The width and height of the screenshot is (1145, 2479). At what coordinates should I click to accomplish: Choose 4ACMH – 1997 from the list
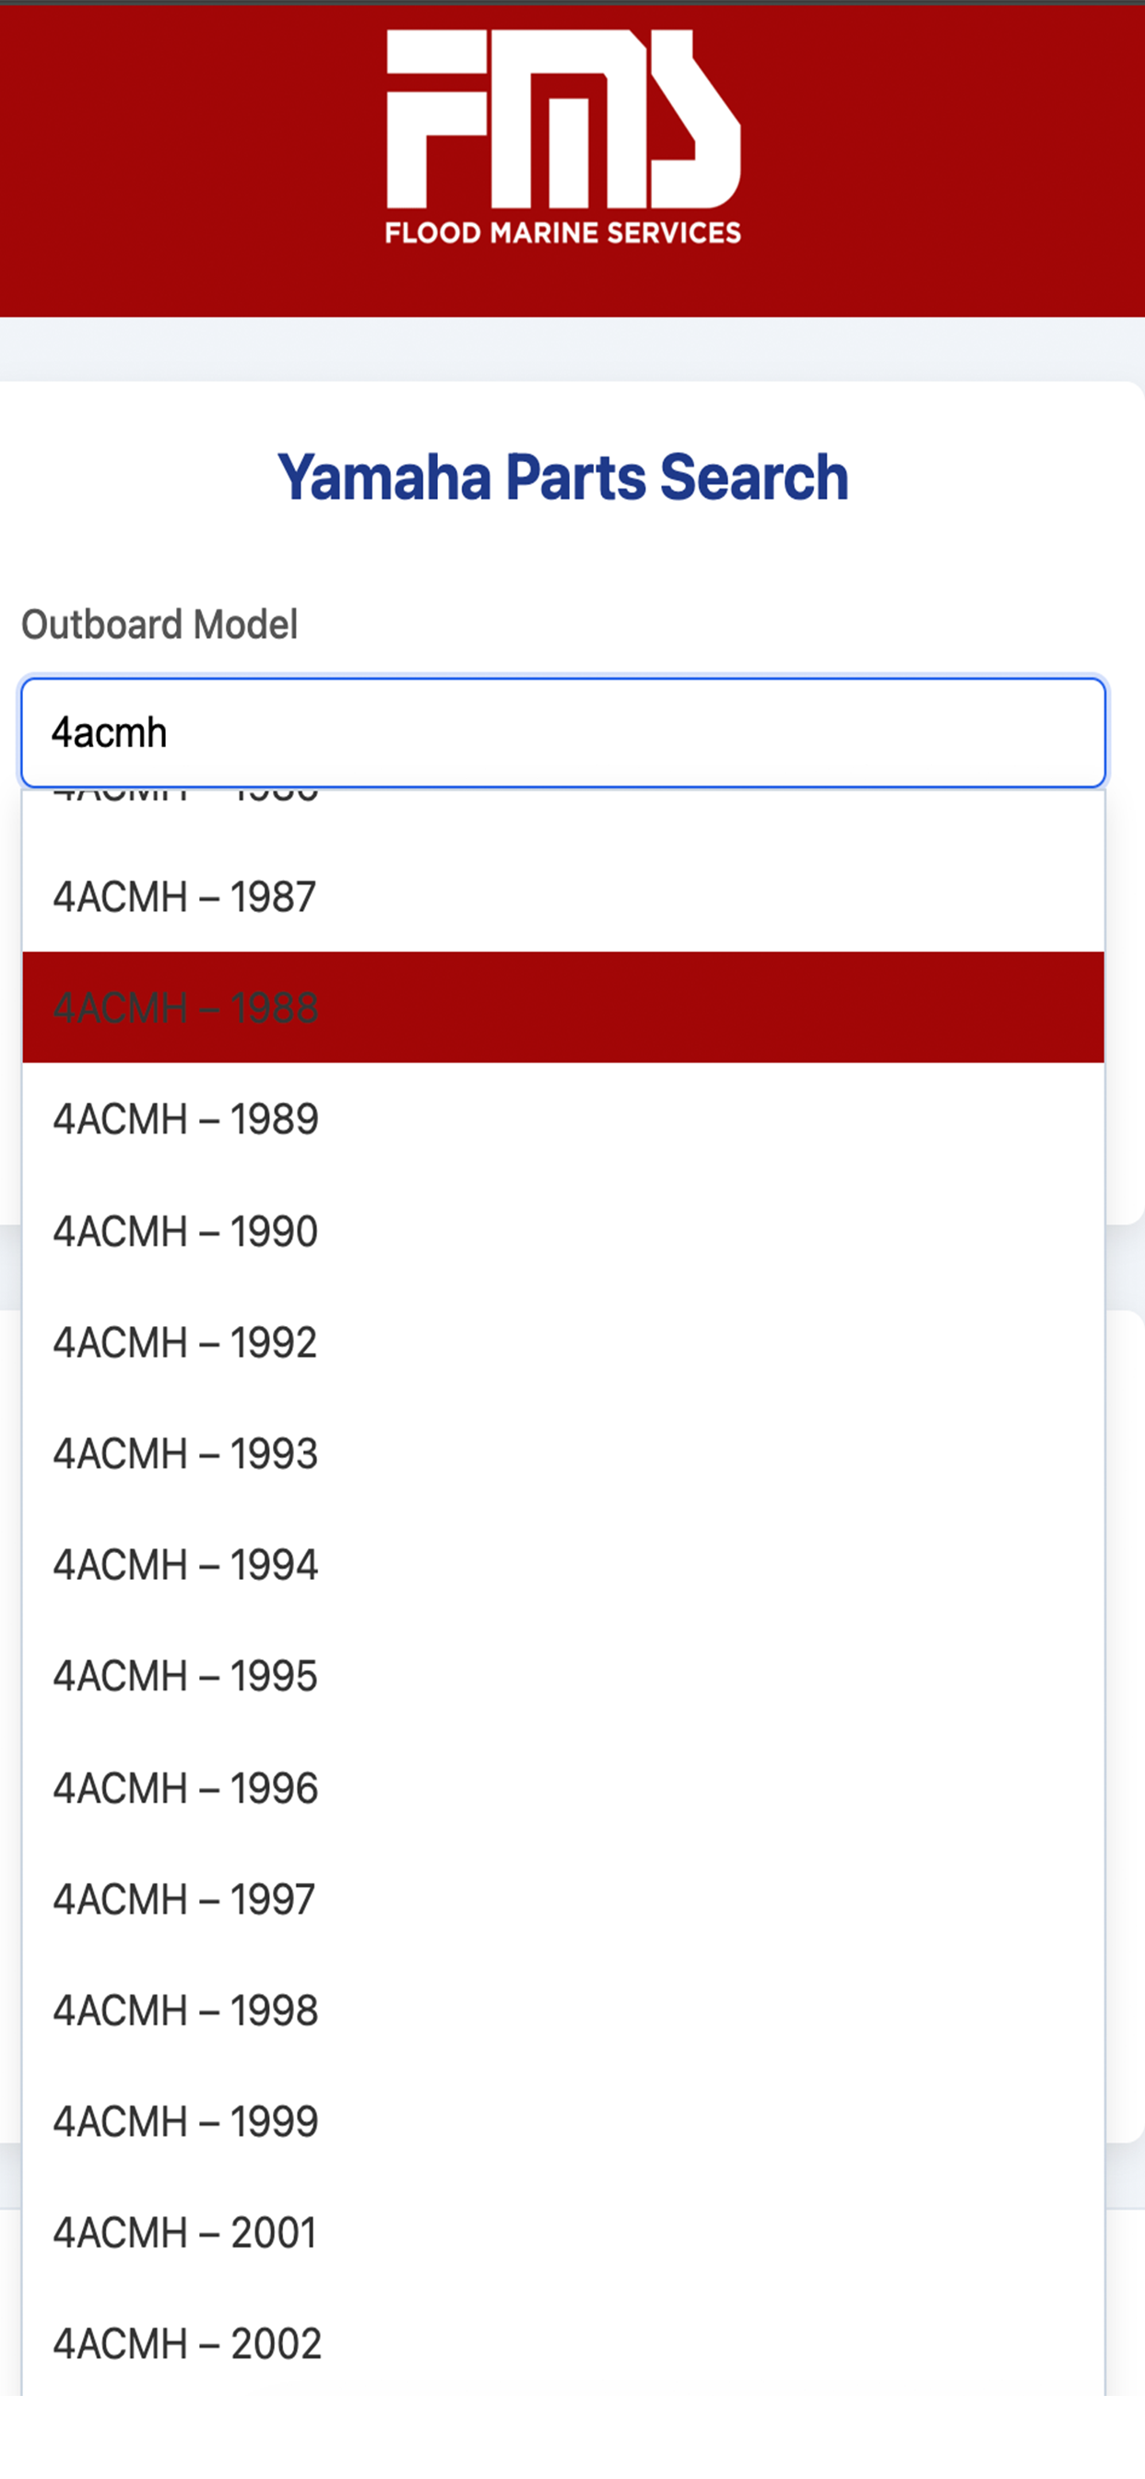tap(563, 1900)
